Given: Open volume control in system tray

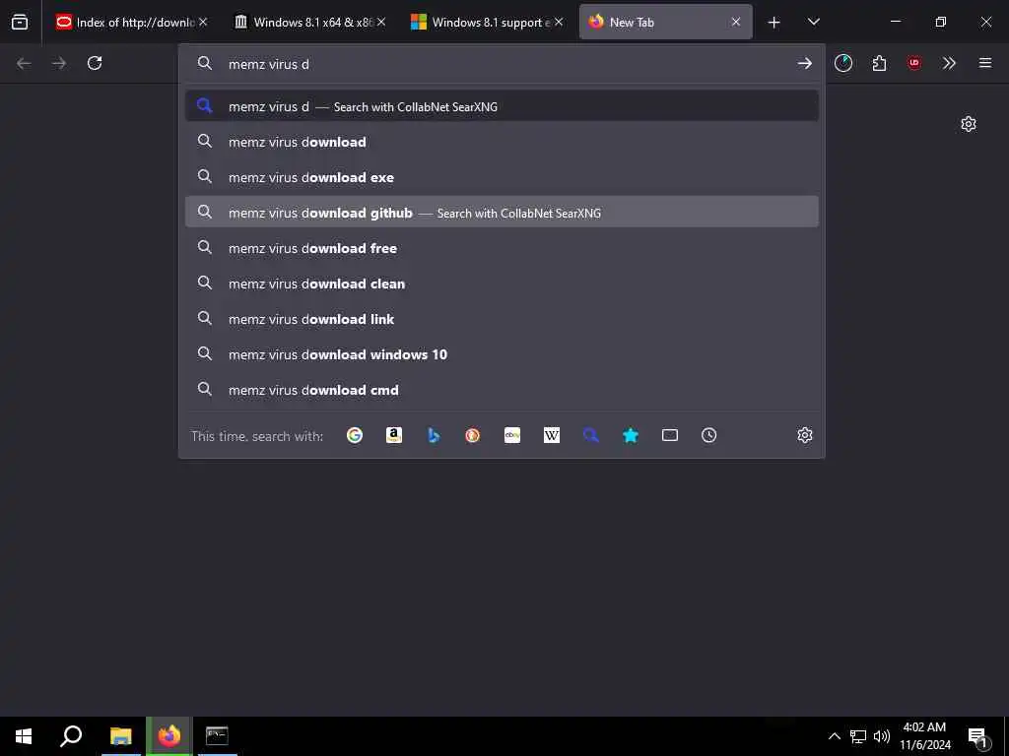Looking at the screenshot, I should 882,736.
